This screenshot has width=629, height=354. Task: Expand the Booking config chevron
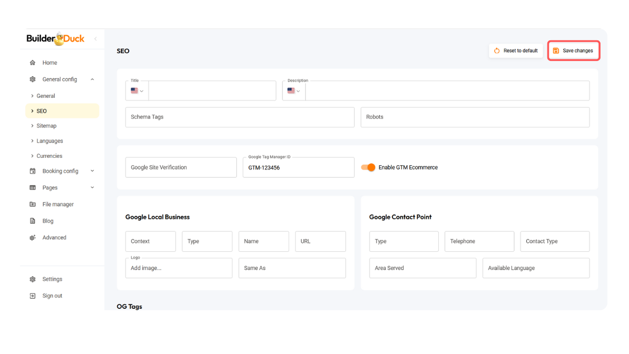pyautogui.click(x=92, y=171)
